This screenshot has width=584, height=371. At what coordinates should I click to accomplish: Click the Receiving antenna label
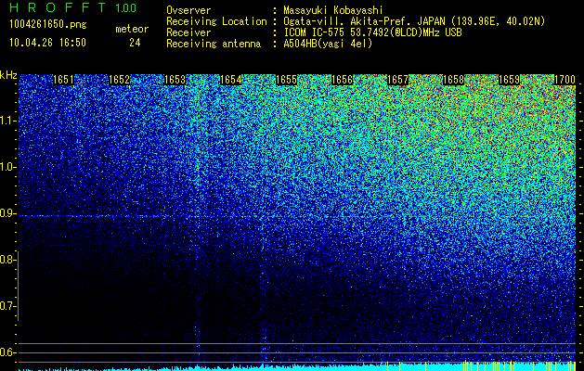click(214, 44)
